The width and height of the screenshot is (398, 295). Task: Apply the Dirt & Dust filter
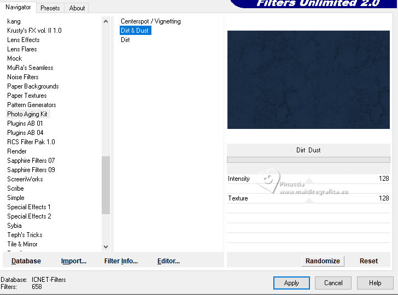[x=291, y=283]
